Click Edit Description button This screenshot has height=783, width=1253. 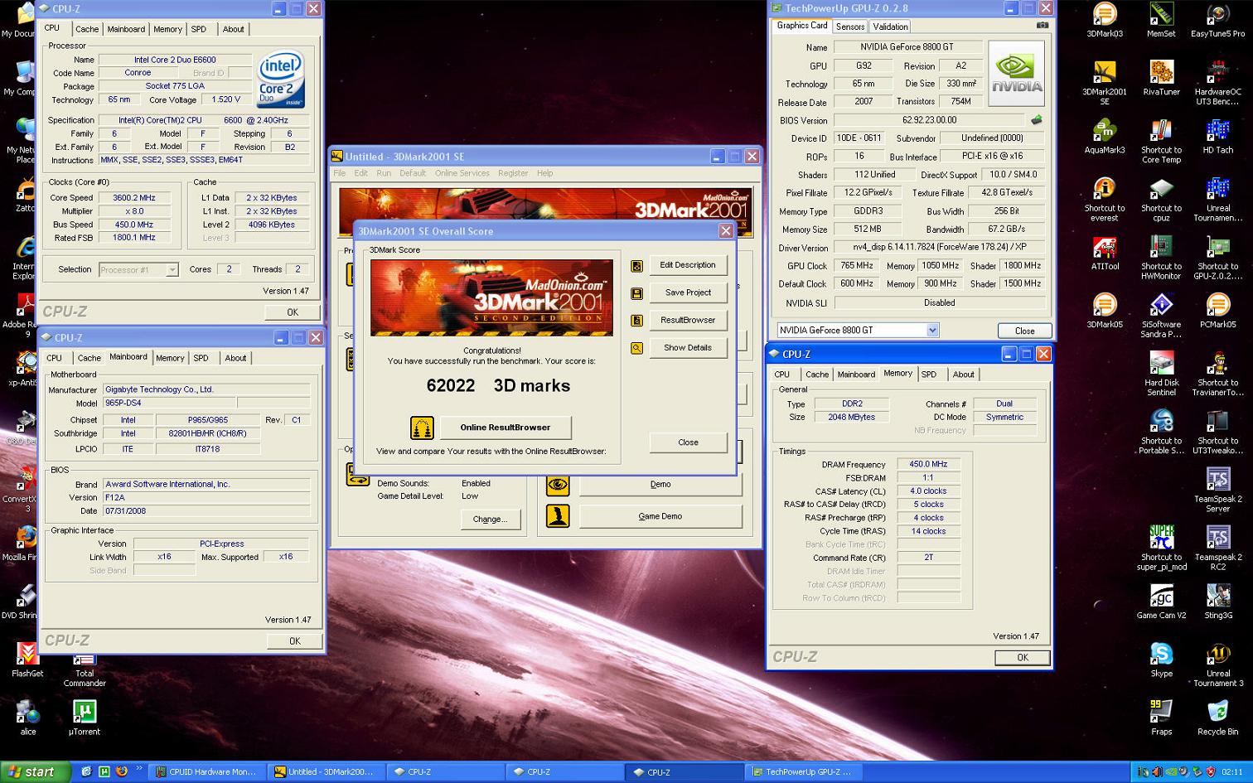coord(688,265)
